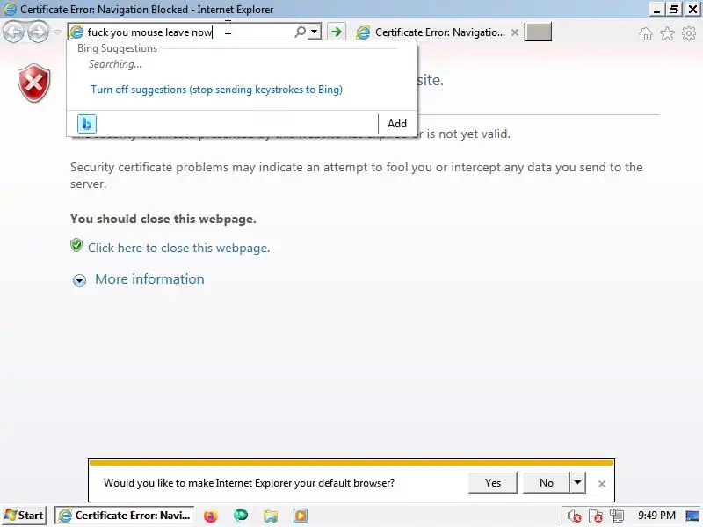Expand the address bar autocomplete dropdown arrow
The image size is (703, 527).
[315, 32]
